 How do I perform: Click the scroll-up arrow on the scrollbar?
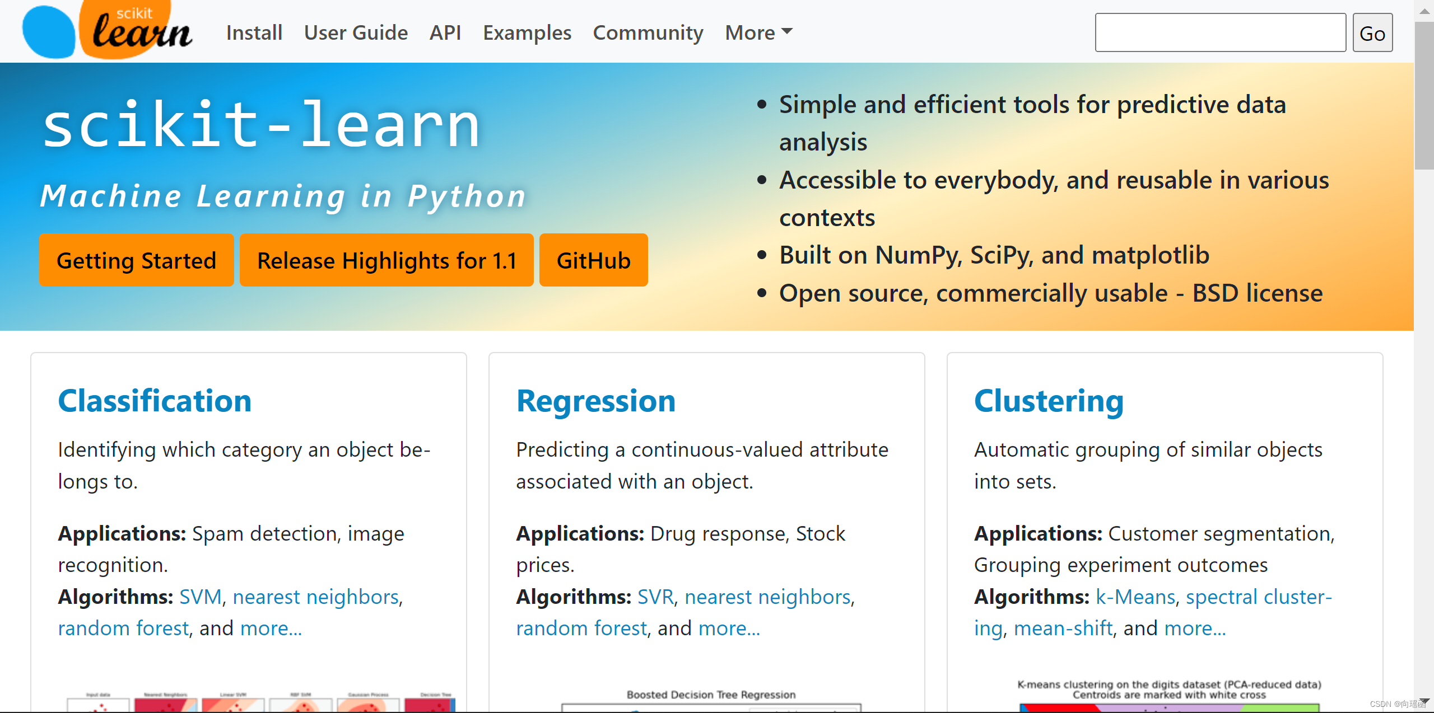[1423, 10]
